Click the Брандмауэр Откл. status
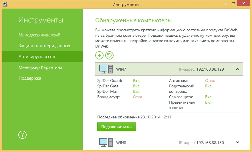This screenshot has width=252, height=152. click(138, 97)
